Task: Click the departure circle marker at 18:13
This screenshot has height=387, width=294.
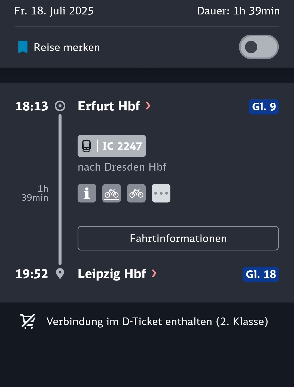Action: tap(60, 106)
